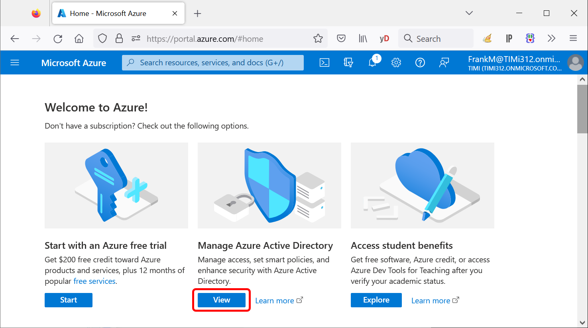Open the Azure portal hamburger menu
Viewport: 588px width, 328px height.
(x=15, y=62)
